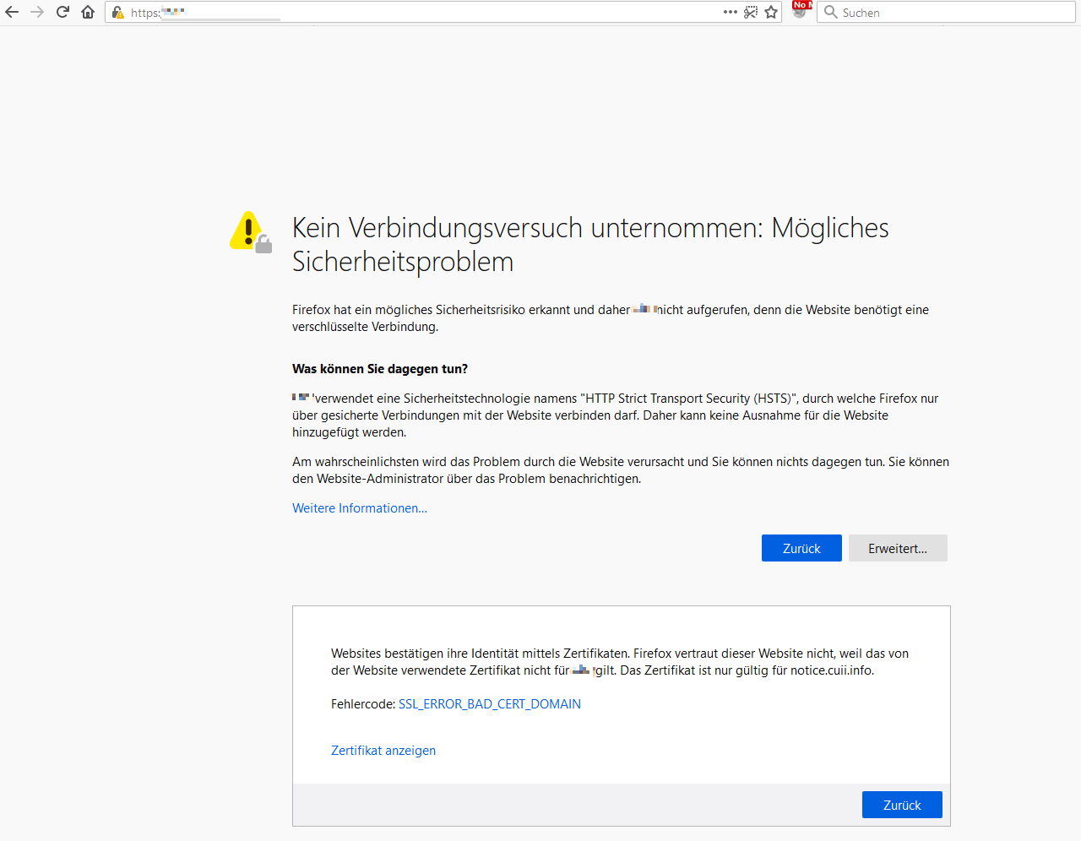Reload the current page
Screen dimensions: 1081x841
pyautogui.click(x=62, y=12)
